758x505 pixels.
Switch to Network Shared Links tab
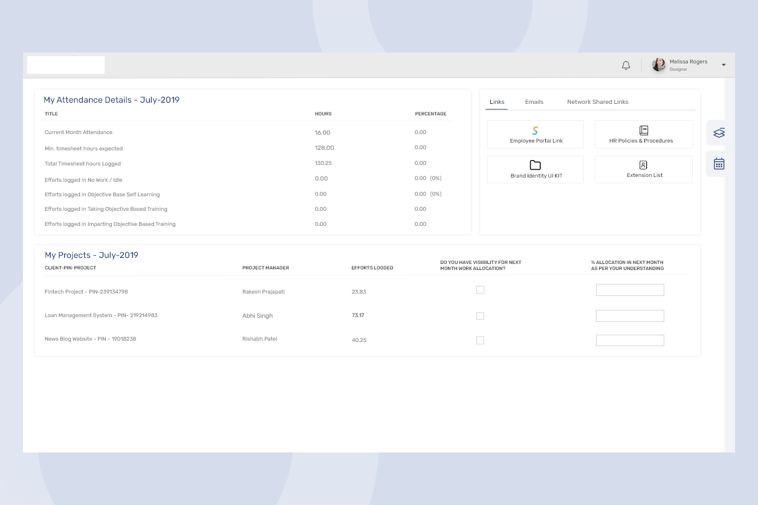(597, 102)
